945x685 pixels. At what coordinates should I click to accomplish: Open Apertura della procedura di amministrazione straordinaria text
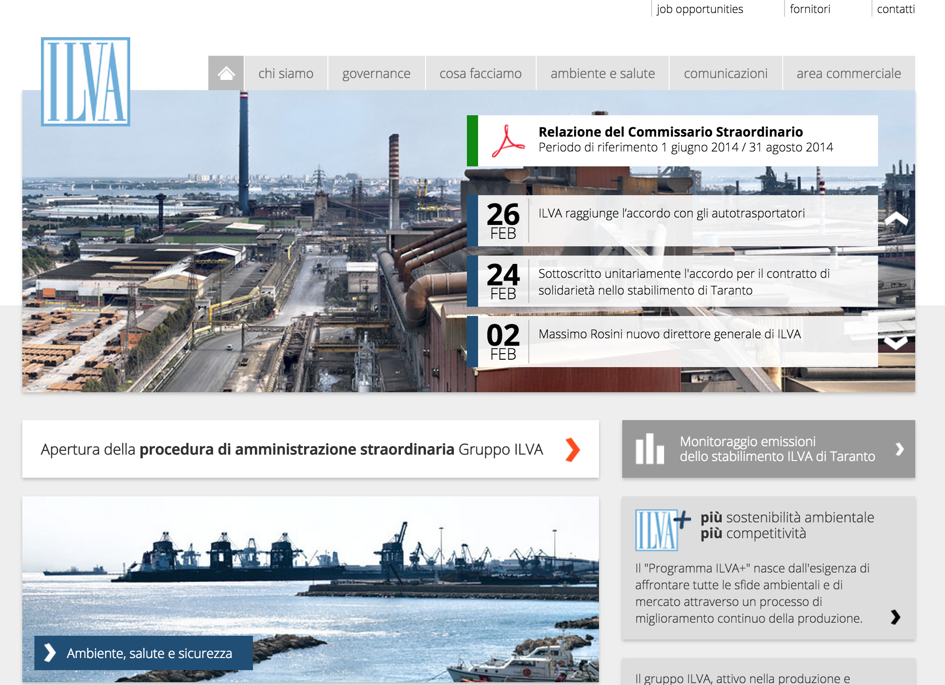(x=292, y=449)
